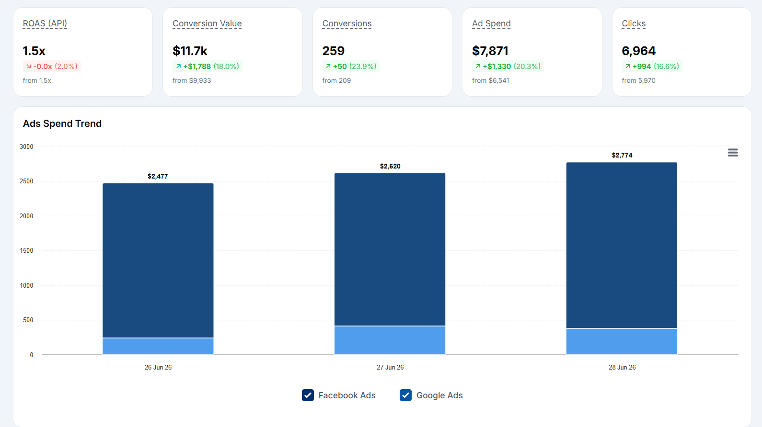Click the 6,964 clicks figure
This screenshot has width=762, height=427.
[639, 51]
